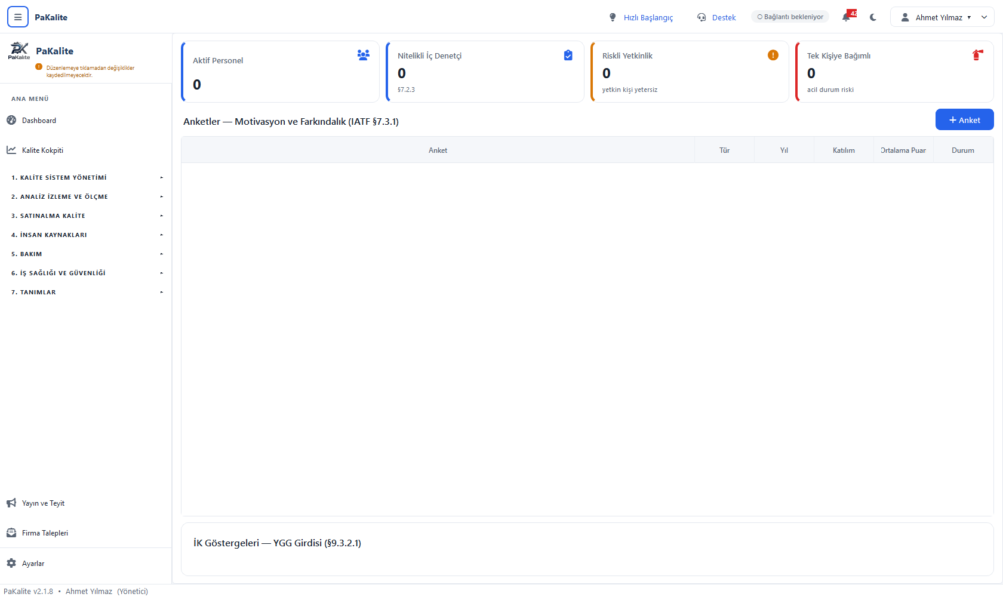Expand 7. Tanımlar section
Viewport: 1003px width, 597px height.
(x=86, y=292)
